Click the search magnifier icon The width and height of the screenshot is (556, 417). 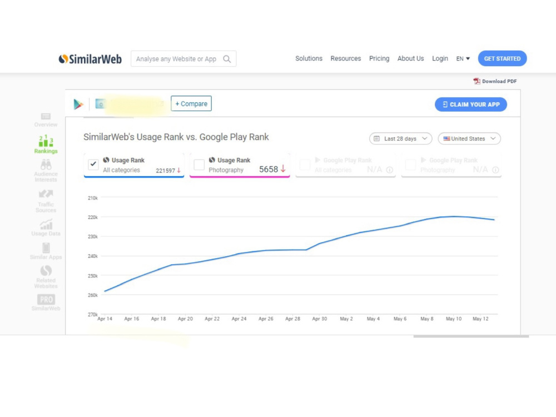coord(227,59)
